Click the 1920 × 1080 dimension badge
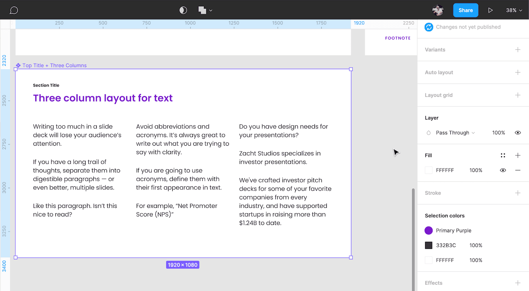Screen dimensions: 529x291 point(183,265)
